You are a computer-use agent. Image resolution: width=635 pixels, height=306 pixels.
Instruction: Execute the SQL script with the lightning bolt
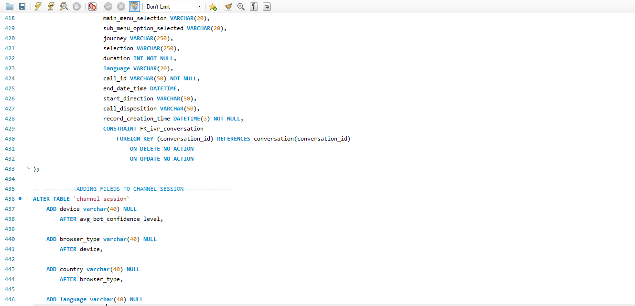point(38,7)
